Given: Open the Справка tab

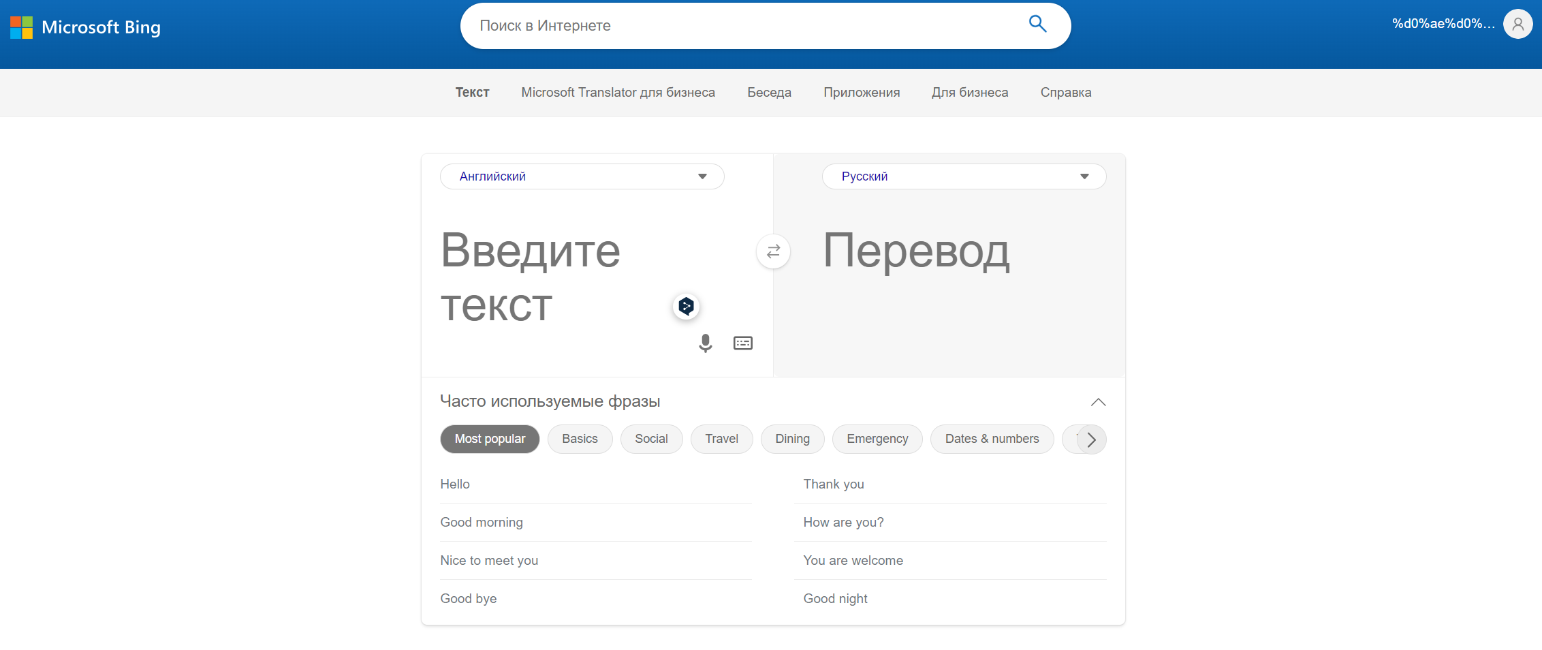Looking at the screenshot, I should click(1066, 93).
